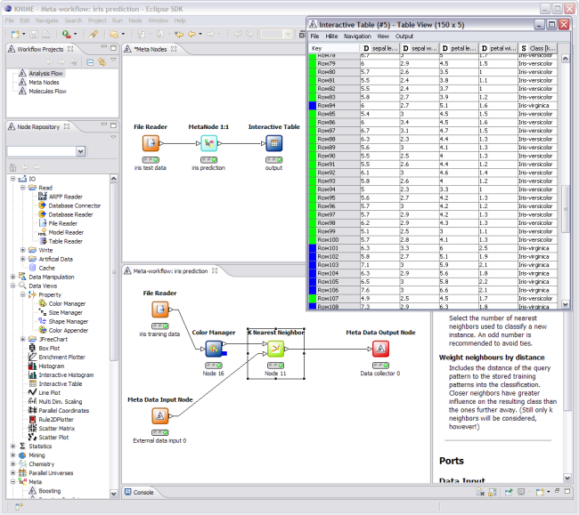The width and height of the screenshot is (579, 515).
Task: Expand the Mining category tree node
Action: (12, 455)
